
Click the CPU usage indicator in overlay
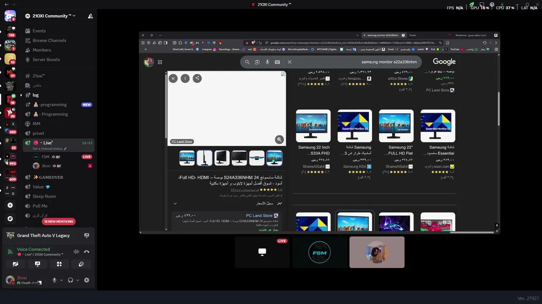[x=505, y=8]
